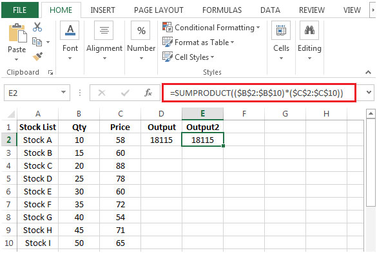The width and height of the screenshot is (377, 253).
Task: Click the SUMPRODUCT formula in formula bar
Action: click(256, 93)
